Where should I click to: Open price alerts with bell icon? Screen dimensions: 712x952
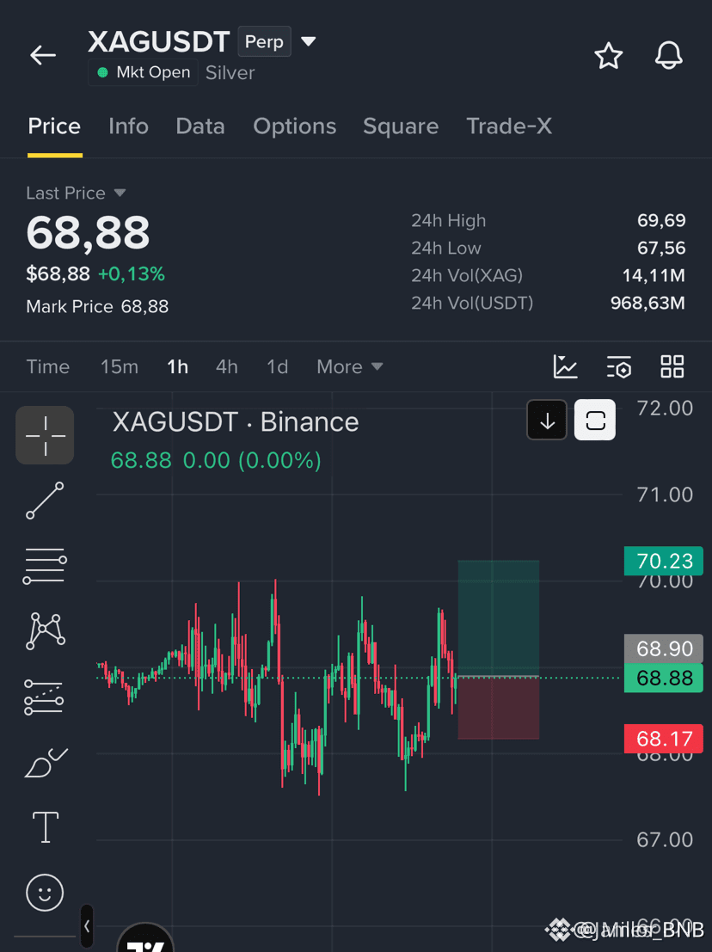pyautogui.click(x=668, y=56)
